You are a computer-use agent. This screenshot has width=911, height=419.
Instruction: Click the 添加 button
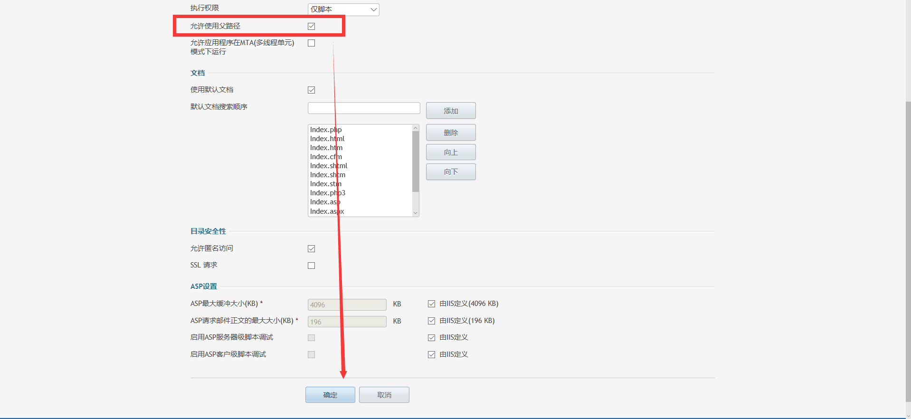point(450,111)
